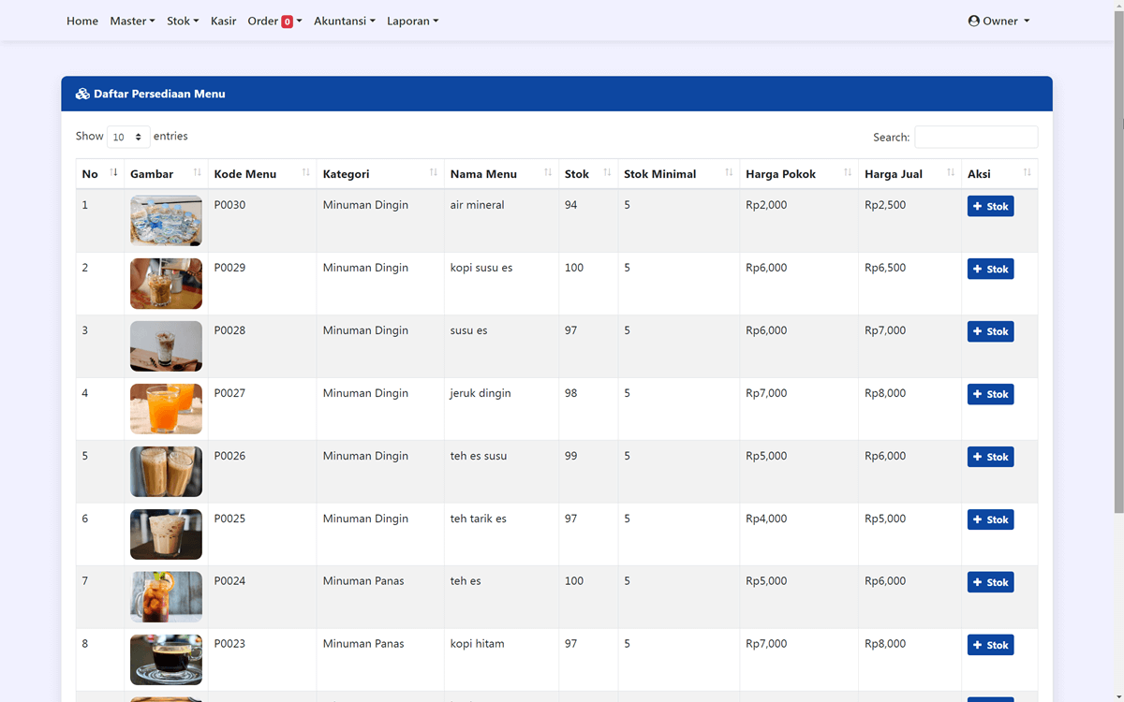Click the code P0028
Image resolution: width=1124 pixels, height=702 pixels.
tap(229, 330)
